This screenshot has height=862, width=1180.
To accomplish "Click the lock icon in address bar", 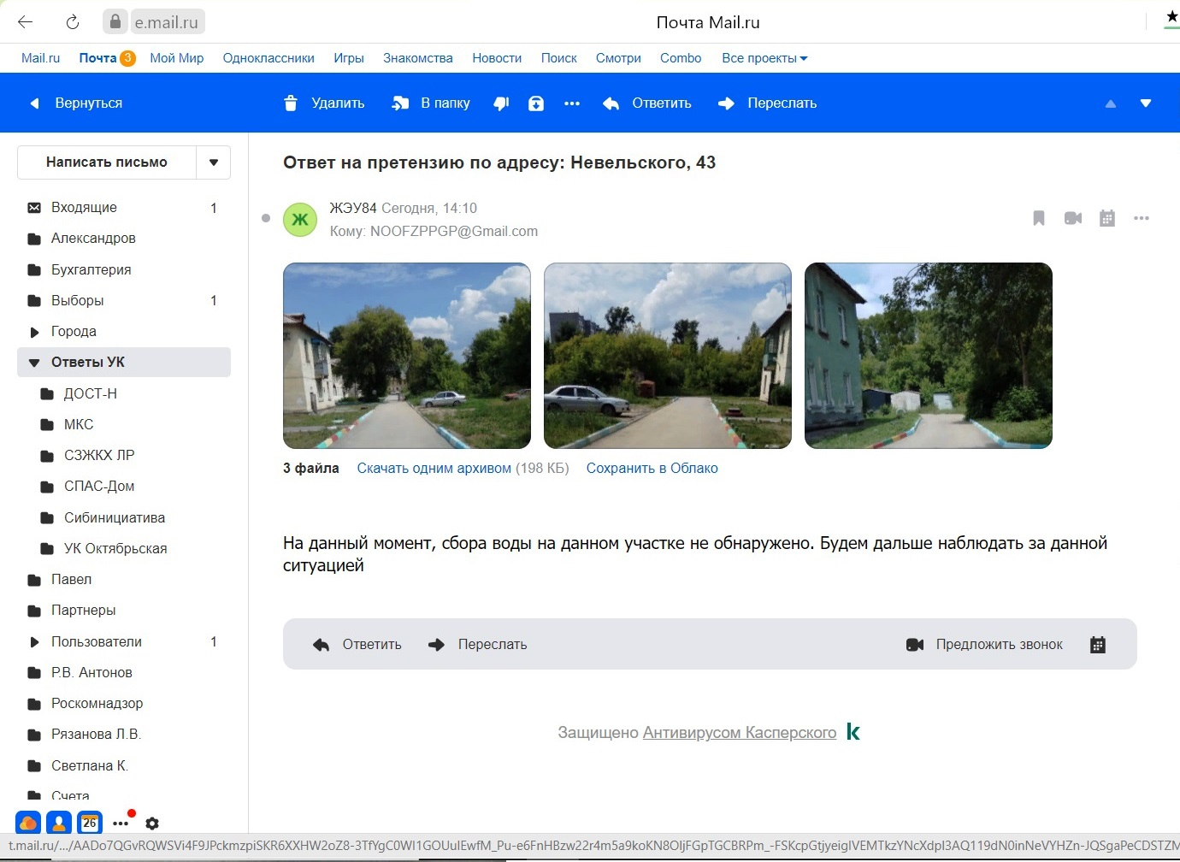I will 115,22.
